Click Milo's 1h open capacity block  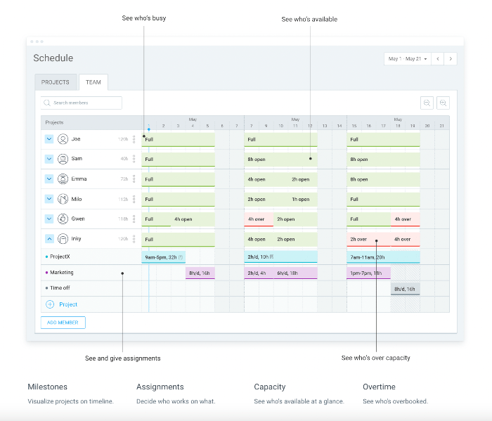click(x=303, y=199)
